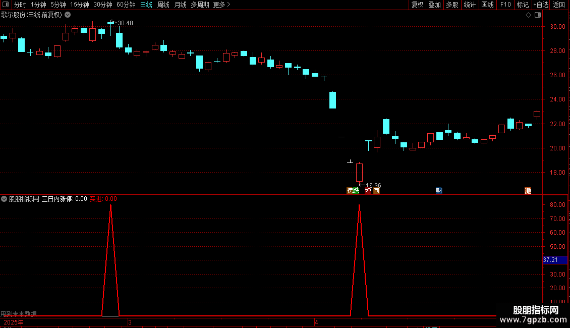Click the 歌尔股份(日线.前复权) title text

click(32, 15)
